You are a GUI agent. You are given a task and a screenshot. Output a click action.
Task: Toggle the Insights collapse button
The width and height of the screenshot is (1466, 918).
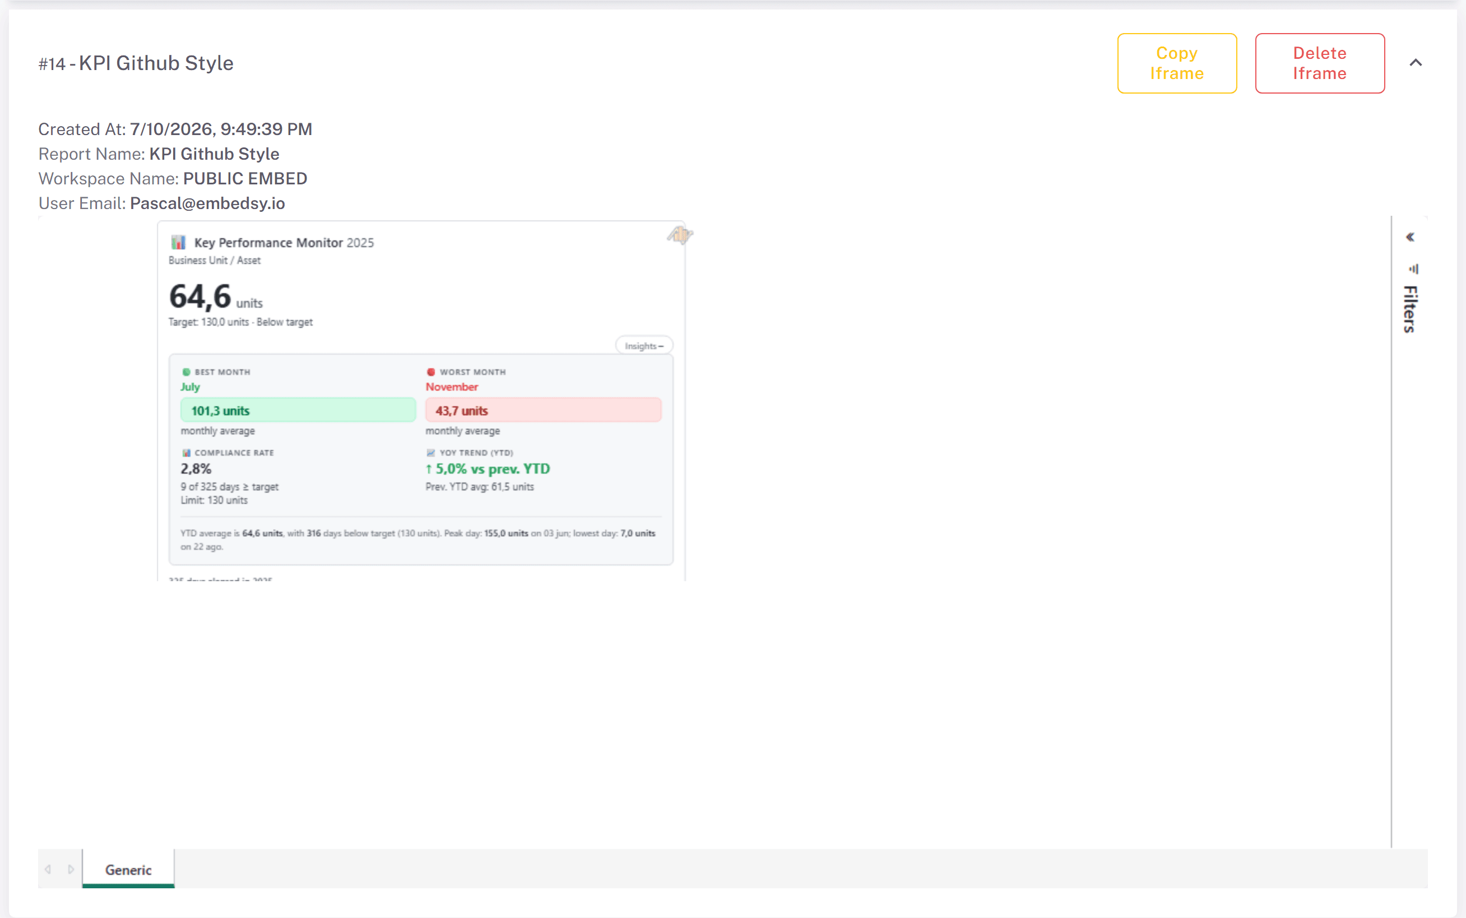(643, 346)
